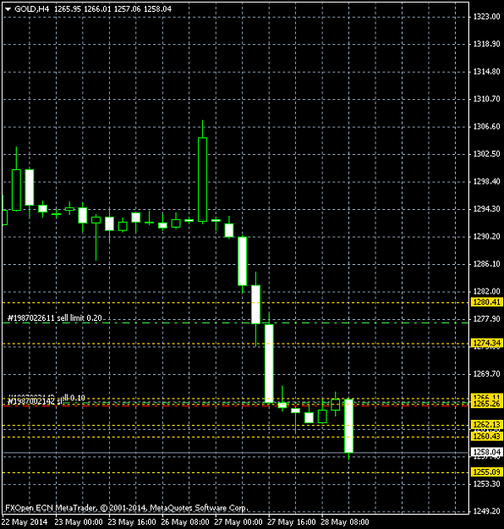
Task: Click the 1282.00 price scale value
Action: click(486, 291)
